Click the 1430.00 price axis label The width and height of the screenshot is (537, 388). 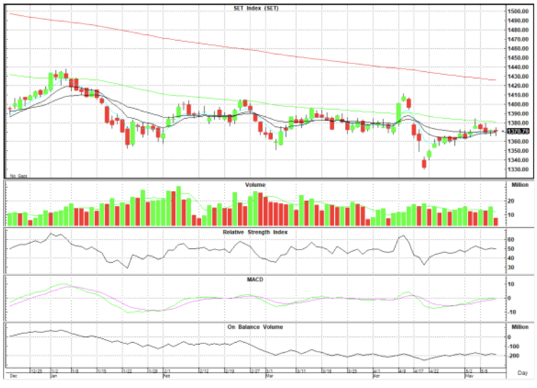518,77
